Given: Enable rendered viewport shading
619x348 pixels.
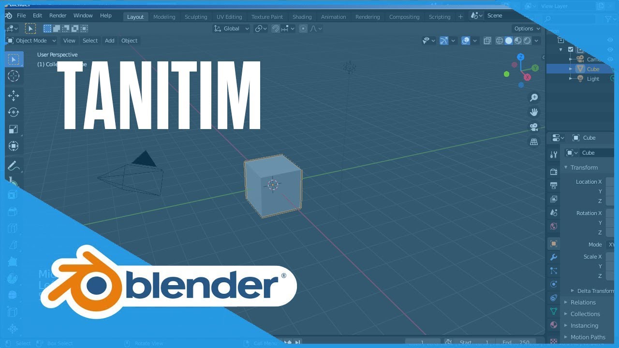Looking at the screenshot, I should 527,41.
